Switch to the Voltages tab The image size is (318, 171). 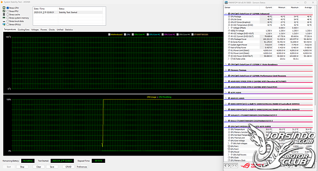point(35,30)
